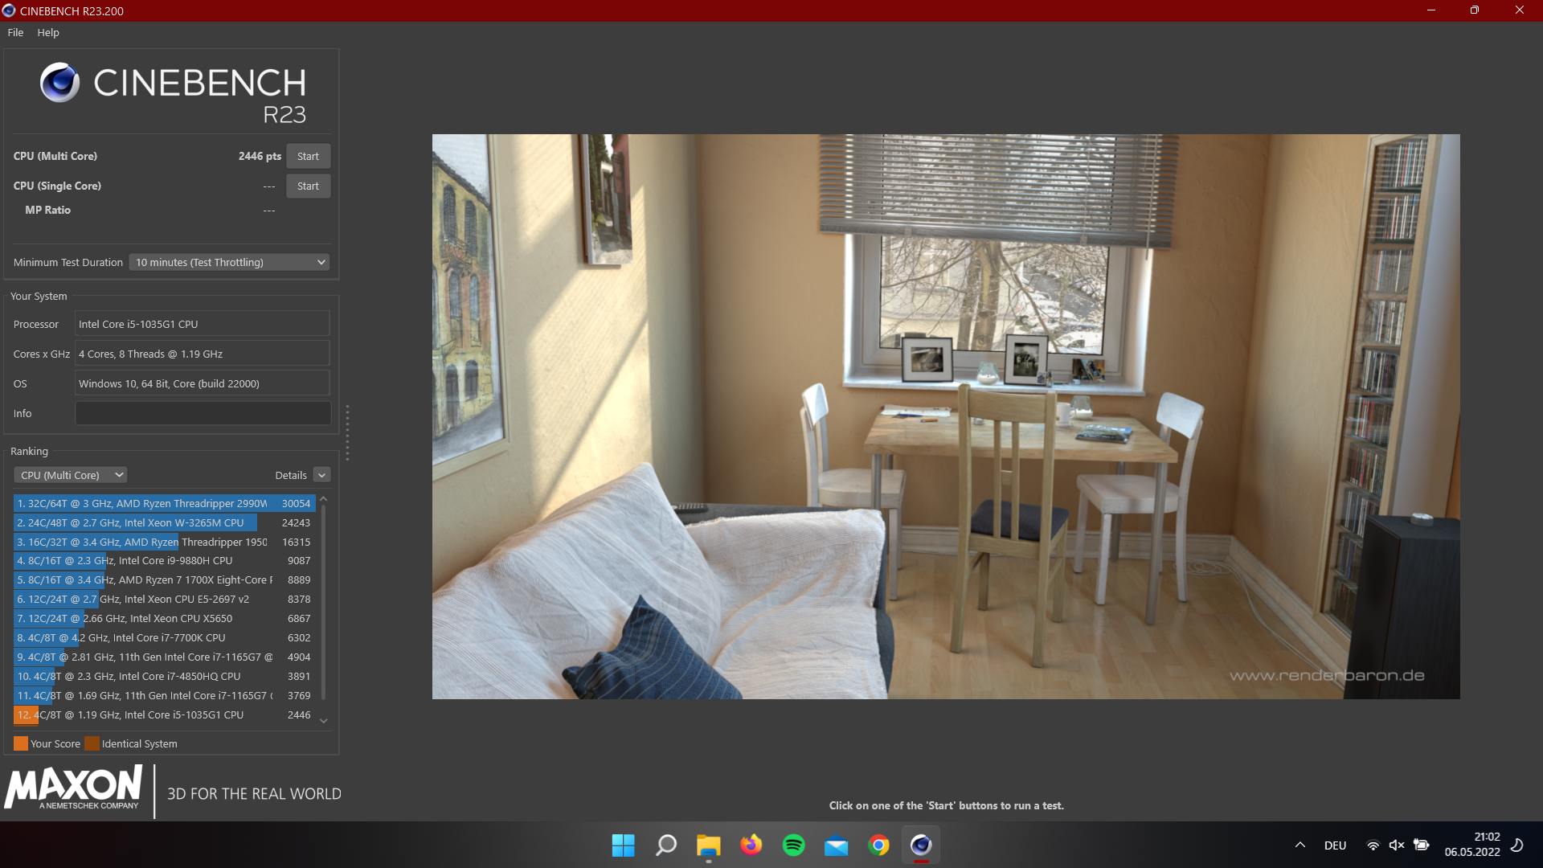Screen dimensions: 1543x868
Task: Open Google Chrome from the taskbar
Action: tap(878, 845)
